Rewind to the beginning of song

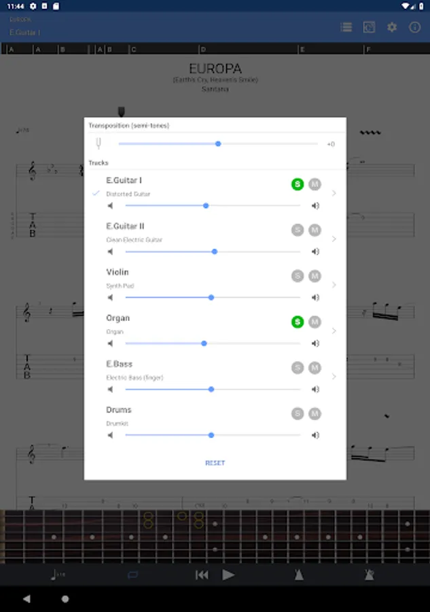pos(202,575)
